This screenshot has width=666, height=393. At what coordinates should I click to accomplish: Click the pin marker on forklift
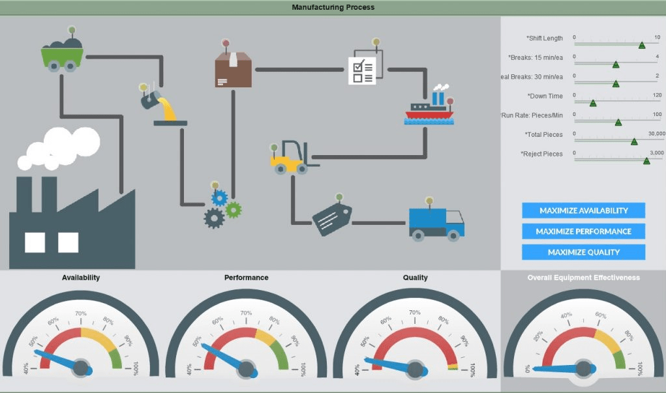coord(274,148)
